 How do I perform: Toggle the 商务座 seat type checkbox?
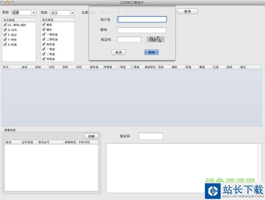point(44,44)
